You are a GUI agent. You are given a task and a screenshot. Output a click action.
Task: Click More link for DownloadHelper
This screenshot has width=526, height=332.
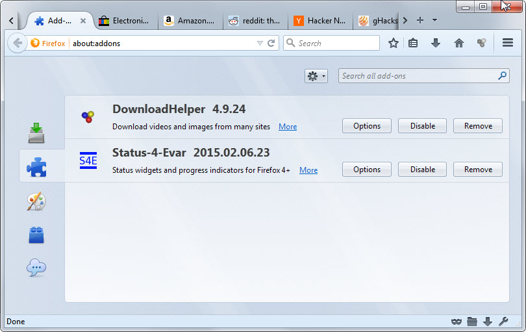tap(288, 127)
